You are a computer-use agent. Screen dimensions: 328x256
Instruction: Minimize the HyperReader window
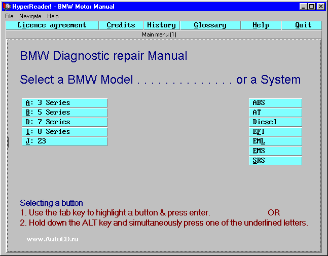(303, 7)
